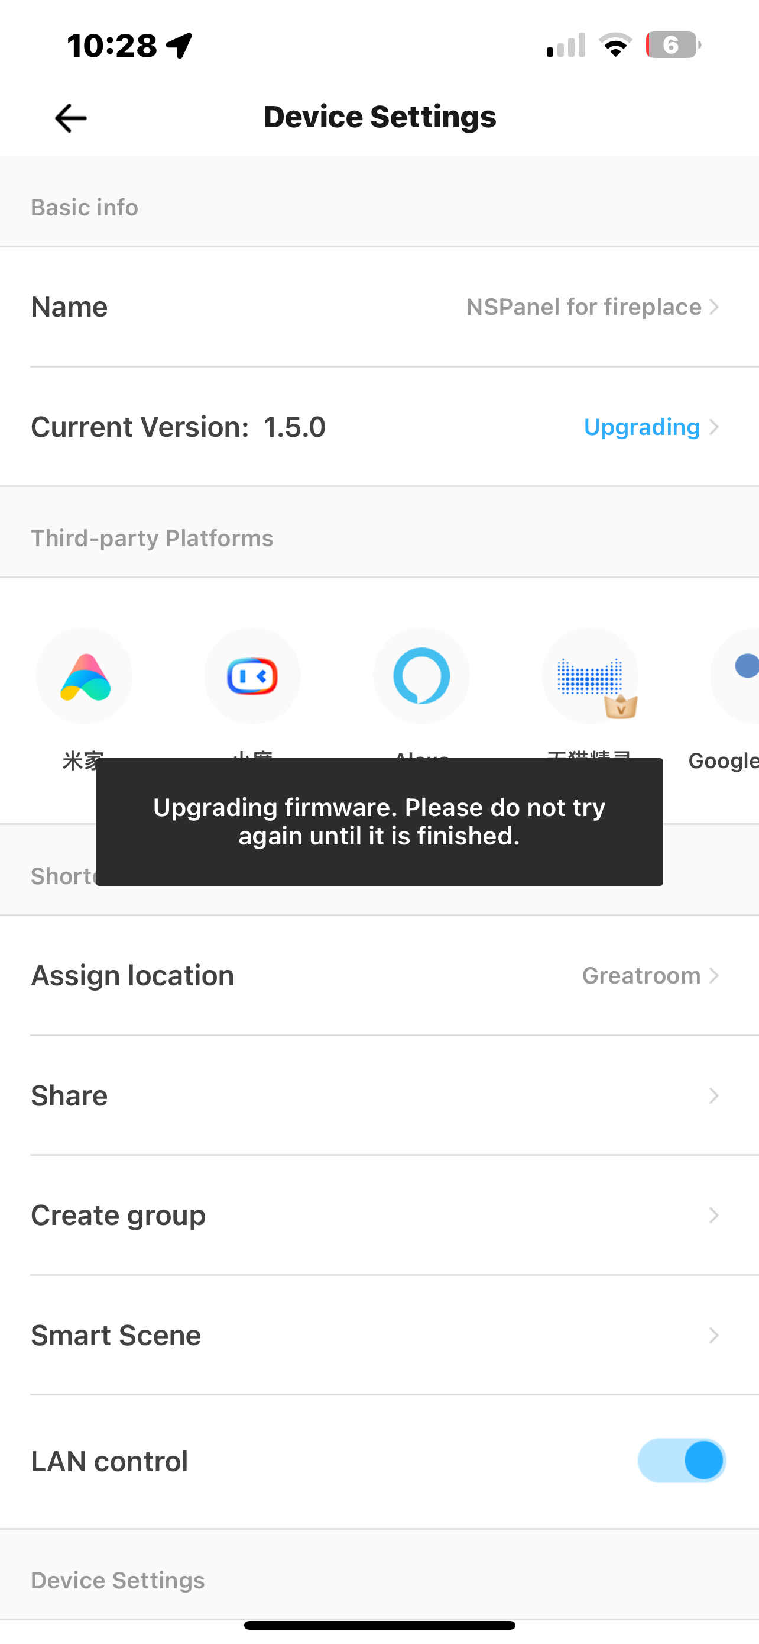
Task: Tap the NSPanel for fireplace name value
Action: coord(583,307)
